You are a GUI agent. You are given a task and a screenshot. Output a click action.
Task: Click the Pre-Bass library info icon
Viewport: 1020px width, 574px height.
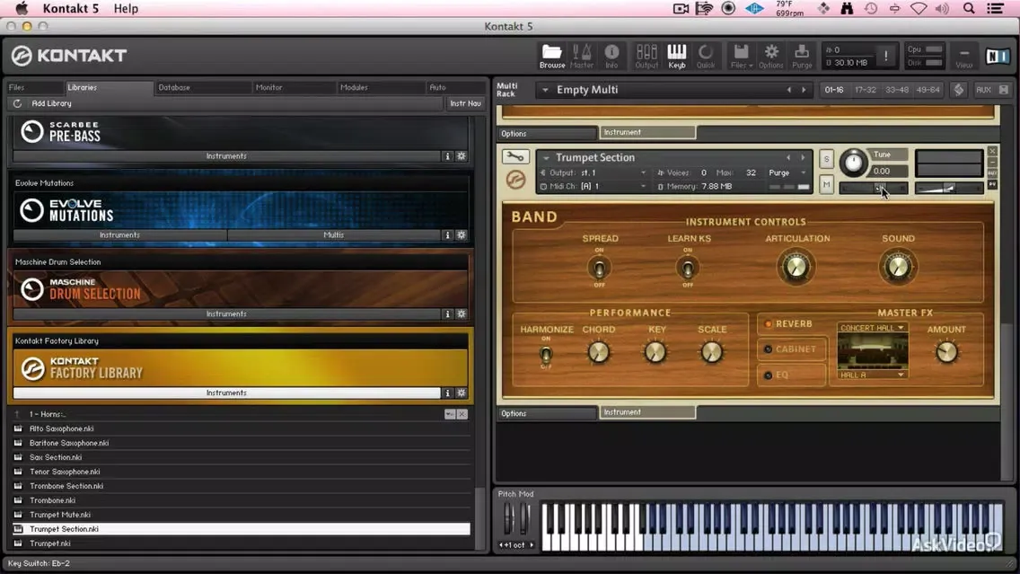pyautogui.click(x=447, y=156)
